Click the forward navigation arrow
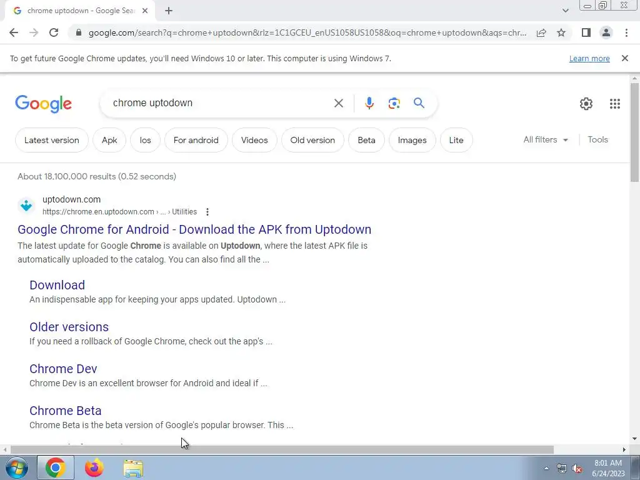 pos(34,32)
